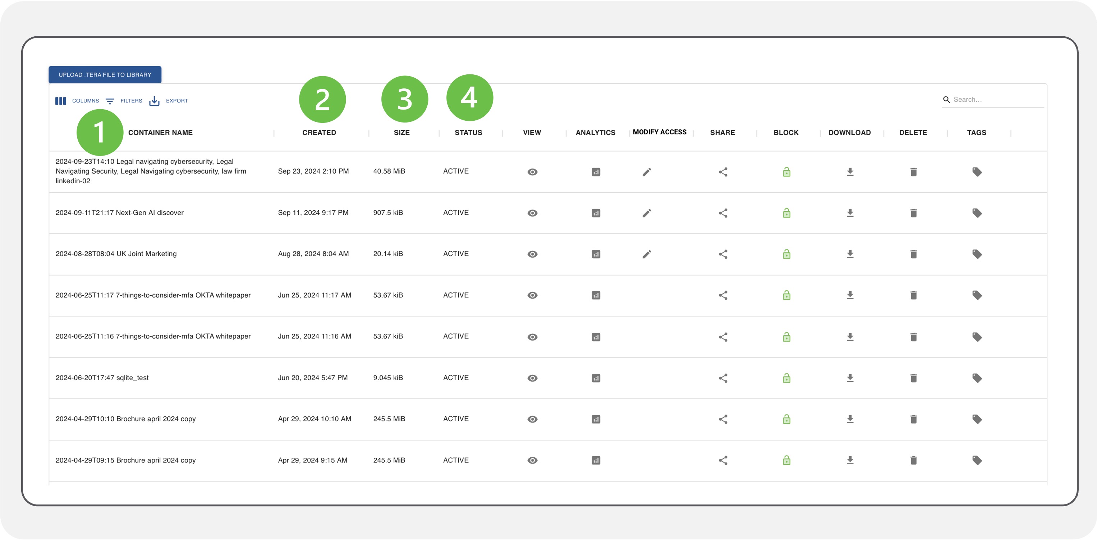Image resolution: width=1097 pixels, height=540 pixels.
Task: Tag the Next-Gen AI discover container
Action: coord(977,213)
